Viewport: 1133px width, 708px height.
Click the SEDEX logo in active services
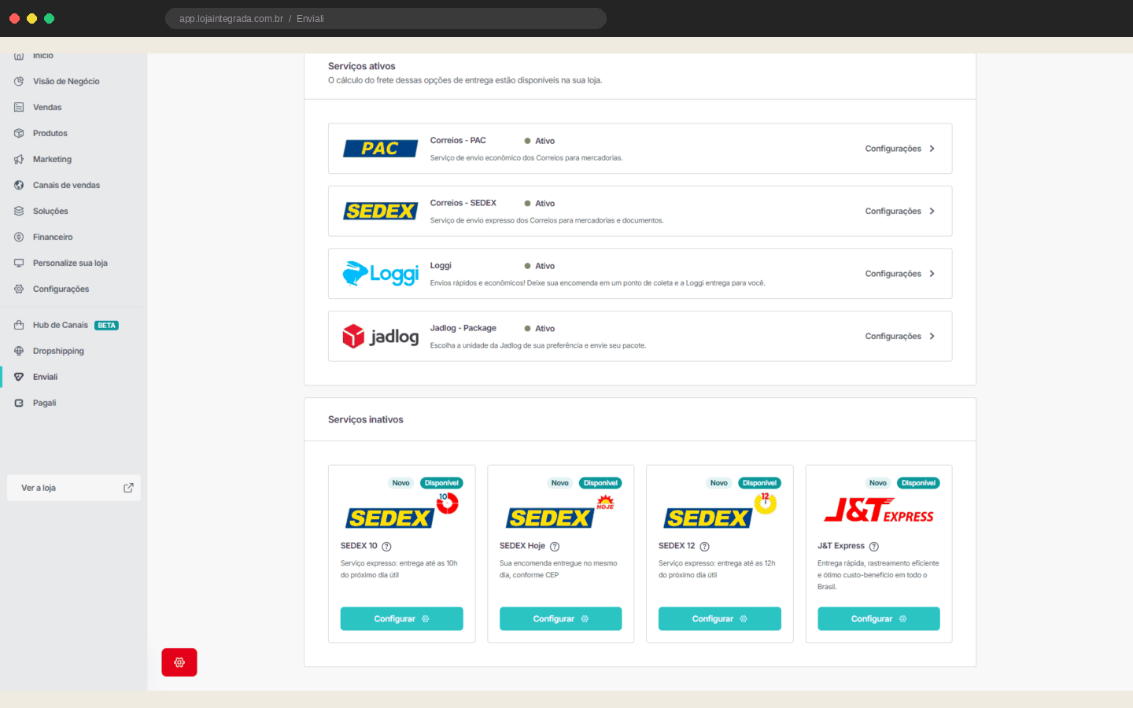(380, 211)
